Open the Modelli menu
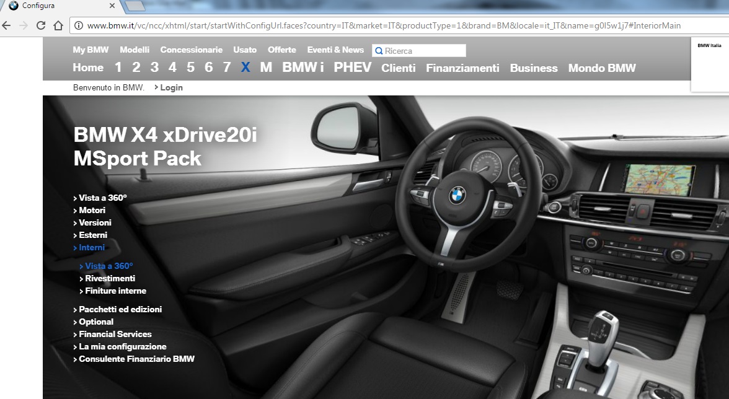Viewport: 729px width, 399px height. [135, 50]
